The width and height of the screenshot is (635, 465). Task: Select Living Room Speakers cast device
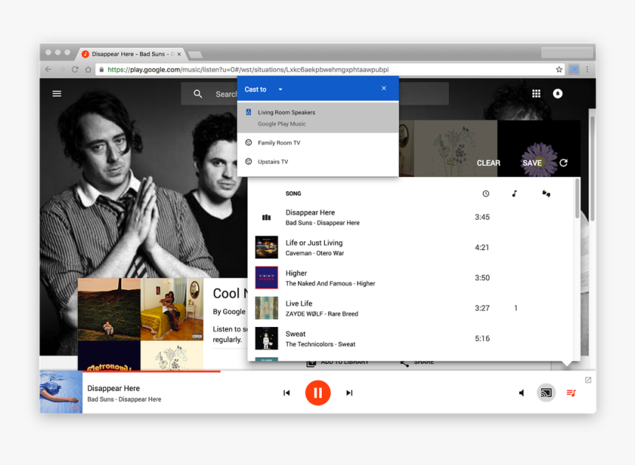tap(318, 118)
